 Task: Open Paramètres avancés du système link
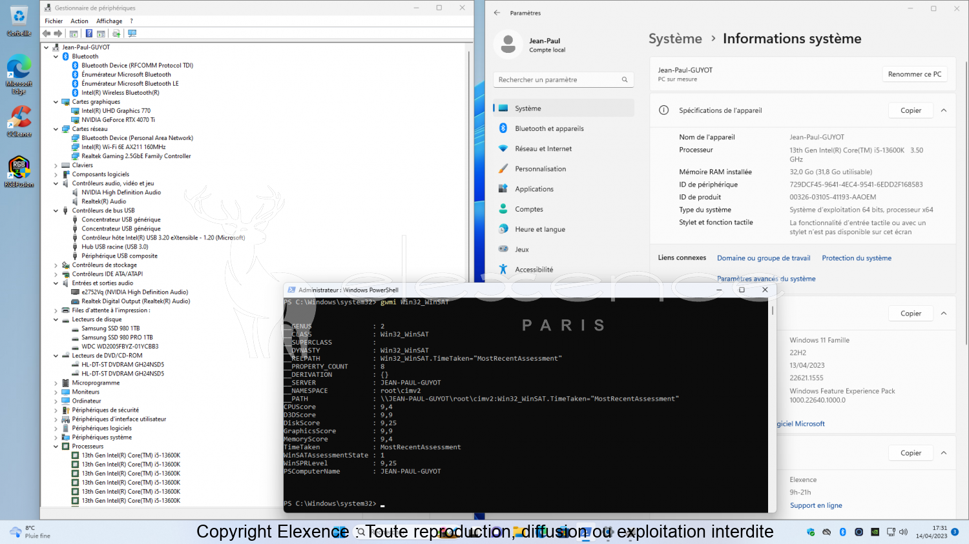click(x=766, y=279)
